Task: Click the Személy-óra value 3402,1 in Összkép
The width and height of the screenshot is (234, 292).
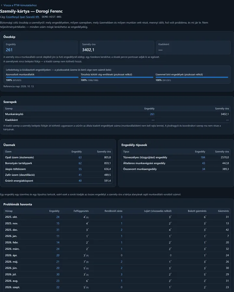Action: (x=88, y=50)
